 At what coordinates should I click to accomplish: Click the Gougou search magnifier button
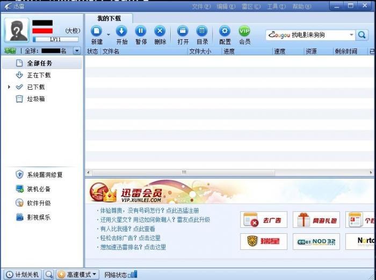tap(362, 35)
